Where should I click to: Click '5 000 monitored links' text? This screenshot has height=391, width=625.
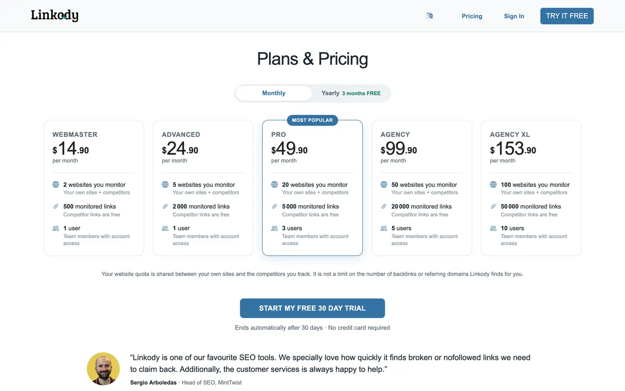pos(310,206)
